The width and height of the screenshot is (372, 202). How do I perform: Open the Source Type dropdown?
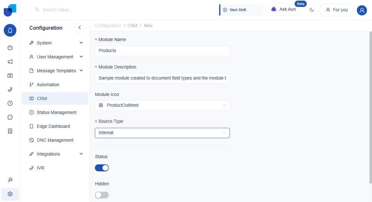pos(162,133)
